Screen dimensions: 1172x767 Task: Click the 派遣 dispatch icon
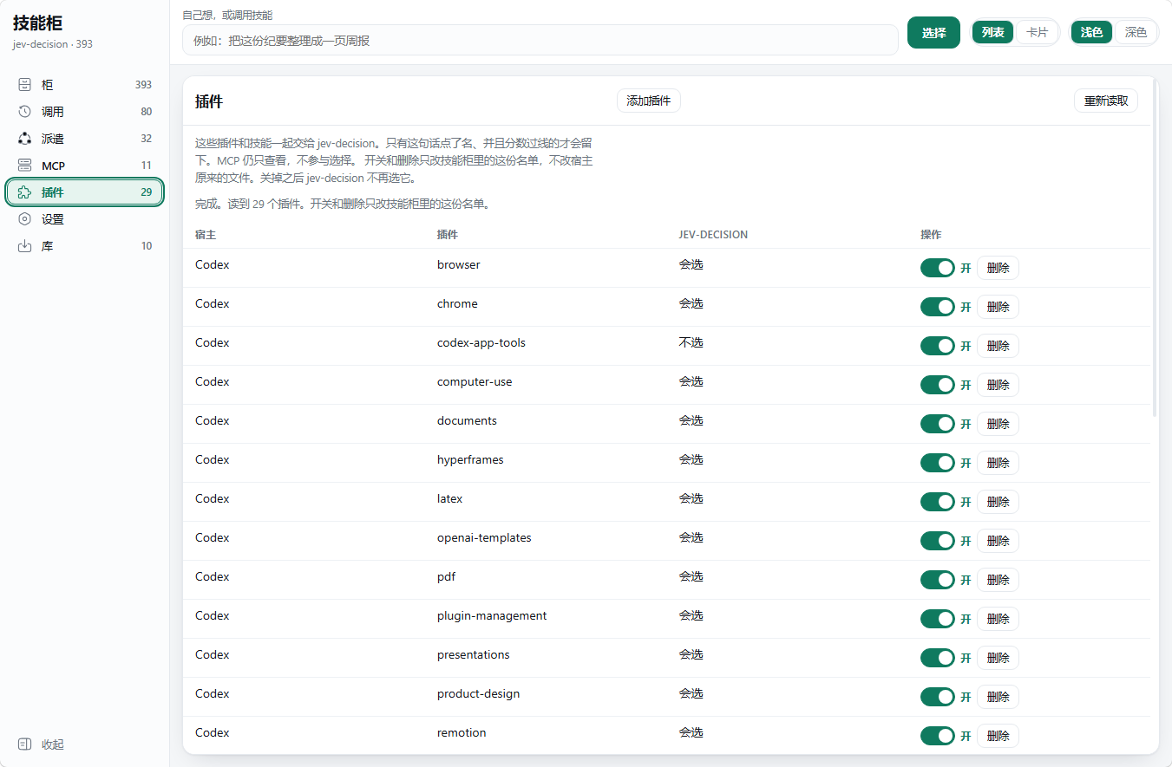25,139
